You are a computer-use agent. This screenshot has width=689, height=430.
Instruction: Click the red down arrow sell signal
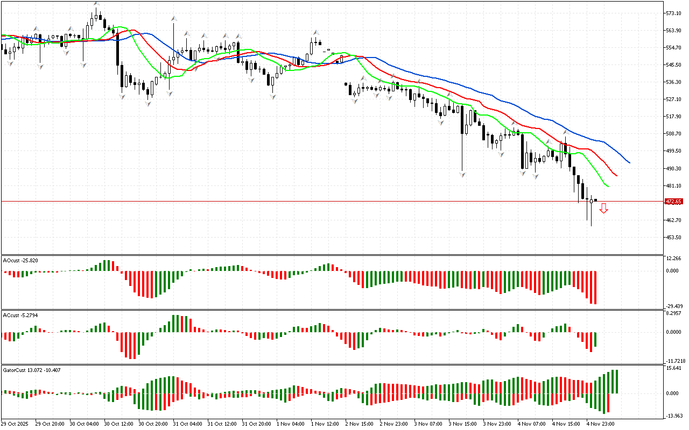pyautogui.click(x=604, y=208)
